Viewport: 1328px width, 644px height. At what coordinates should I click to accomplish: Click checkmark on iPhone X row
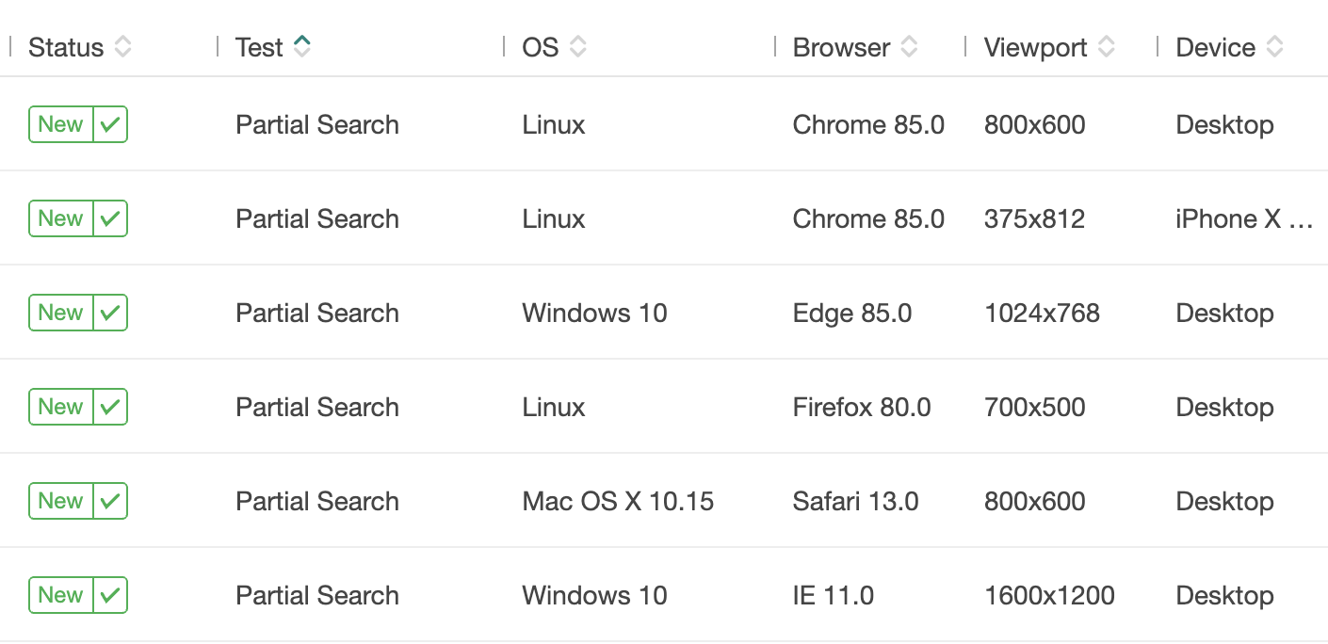tap(110, 218)
